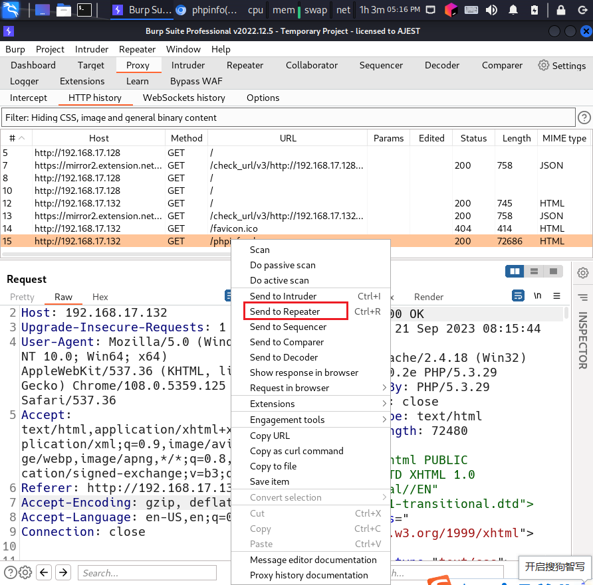Click the battery power manager icon in the tray
The width and height of the screenshot is (593, 585).
pos(534,10)
